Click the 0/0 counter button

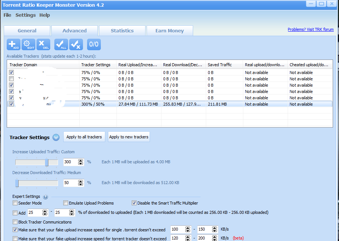tap(94, 44)
